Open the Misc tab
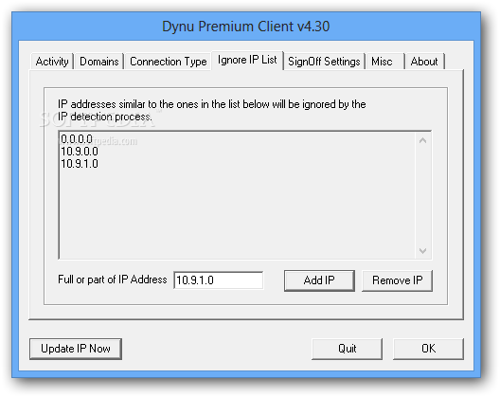The image size is (500, 397). [x=384, y=62]
